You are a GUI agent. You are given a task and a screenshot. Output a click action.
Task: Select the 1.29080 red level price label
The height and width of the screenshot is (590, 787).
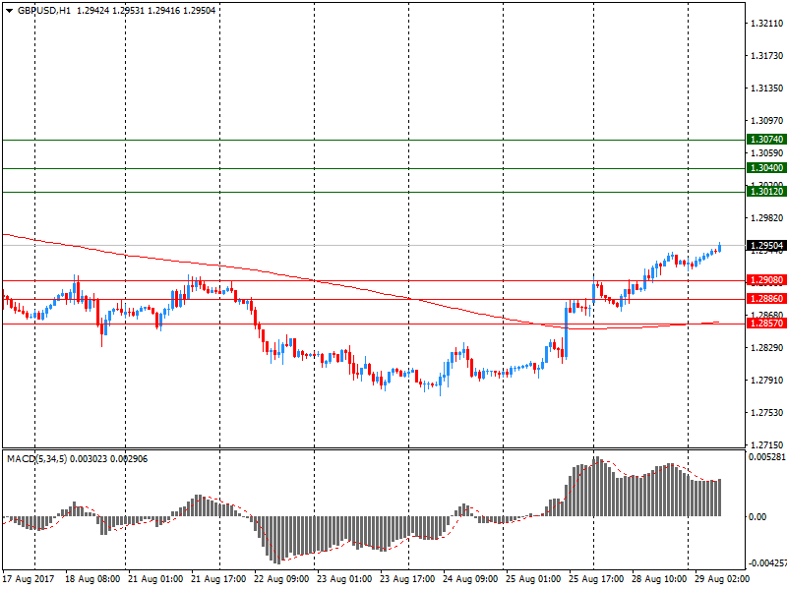pos(766,280)
